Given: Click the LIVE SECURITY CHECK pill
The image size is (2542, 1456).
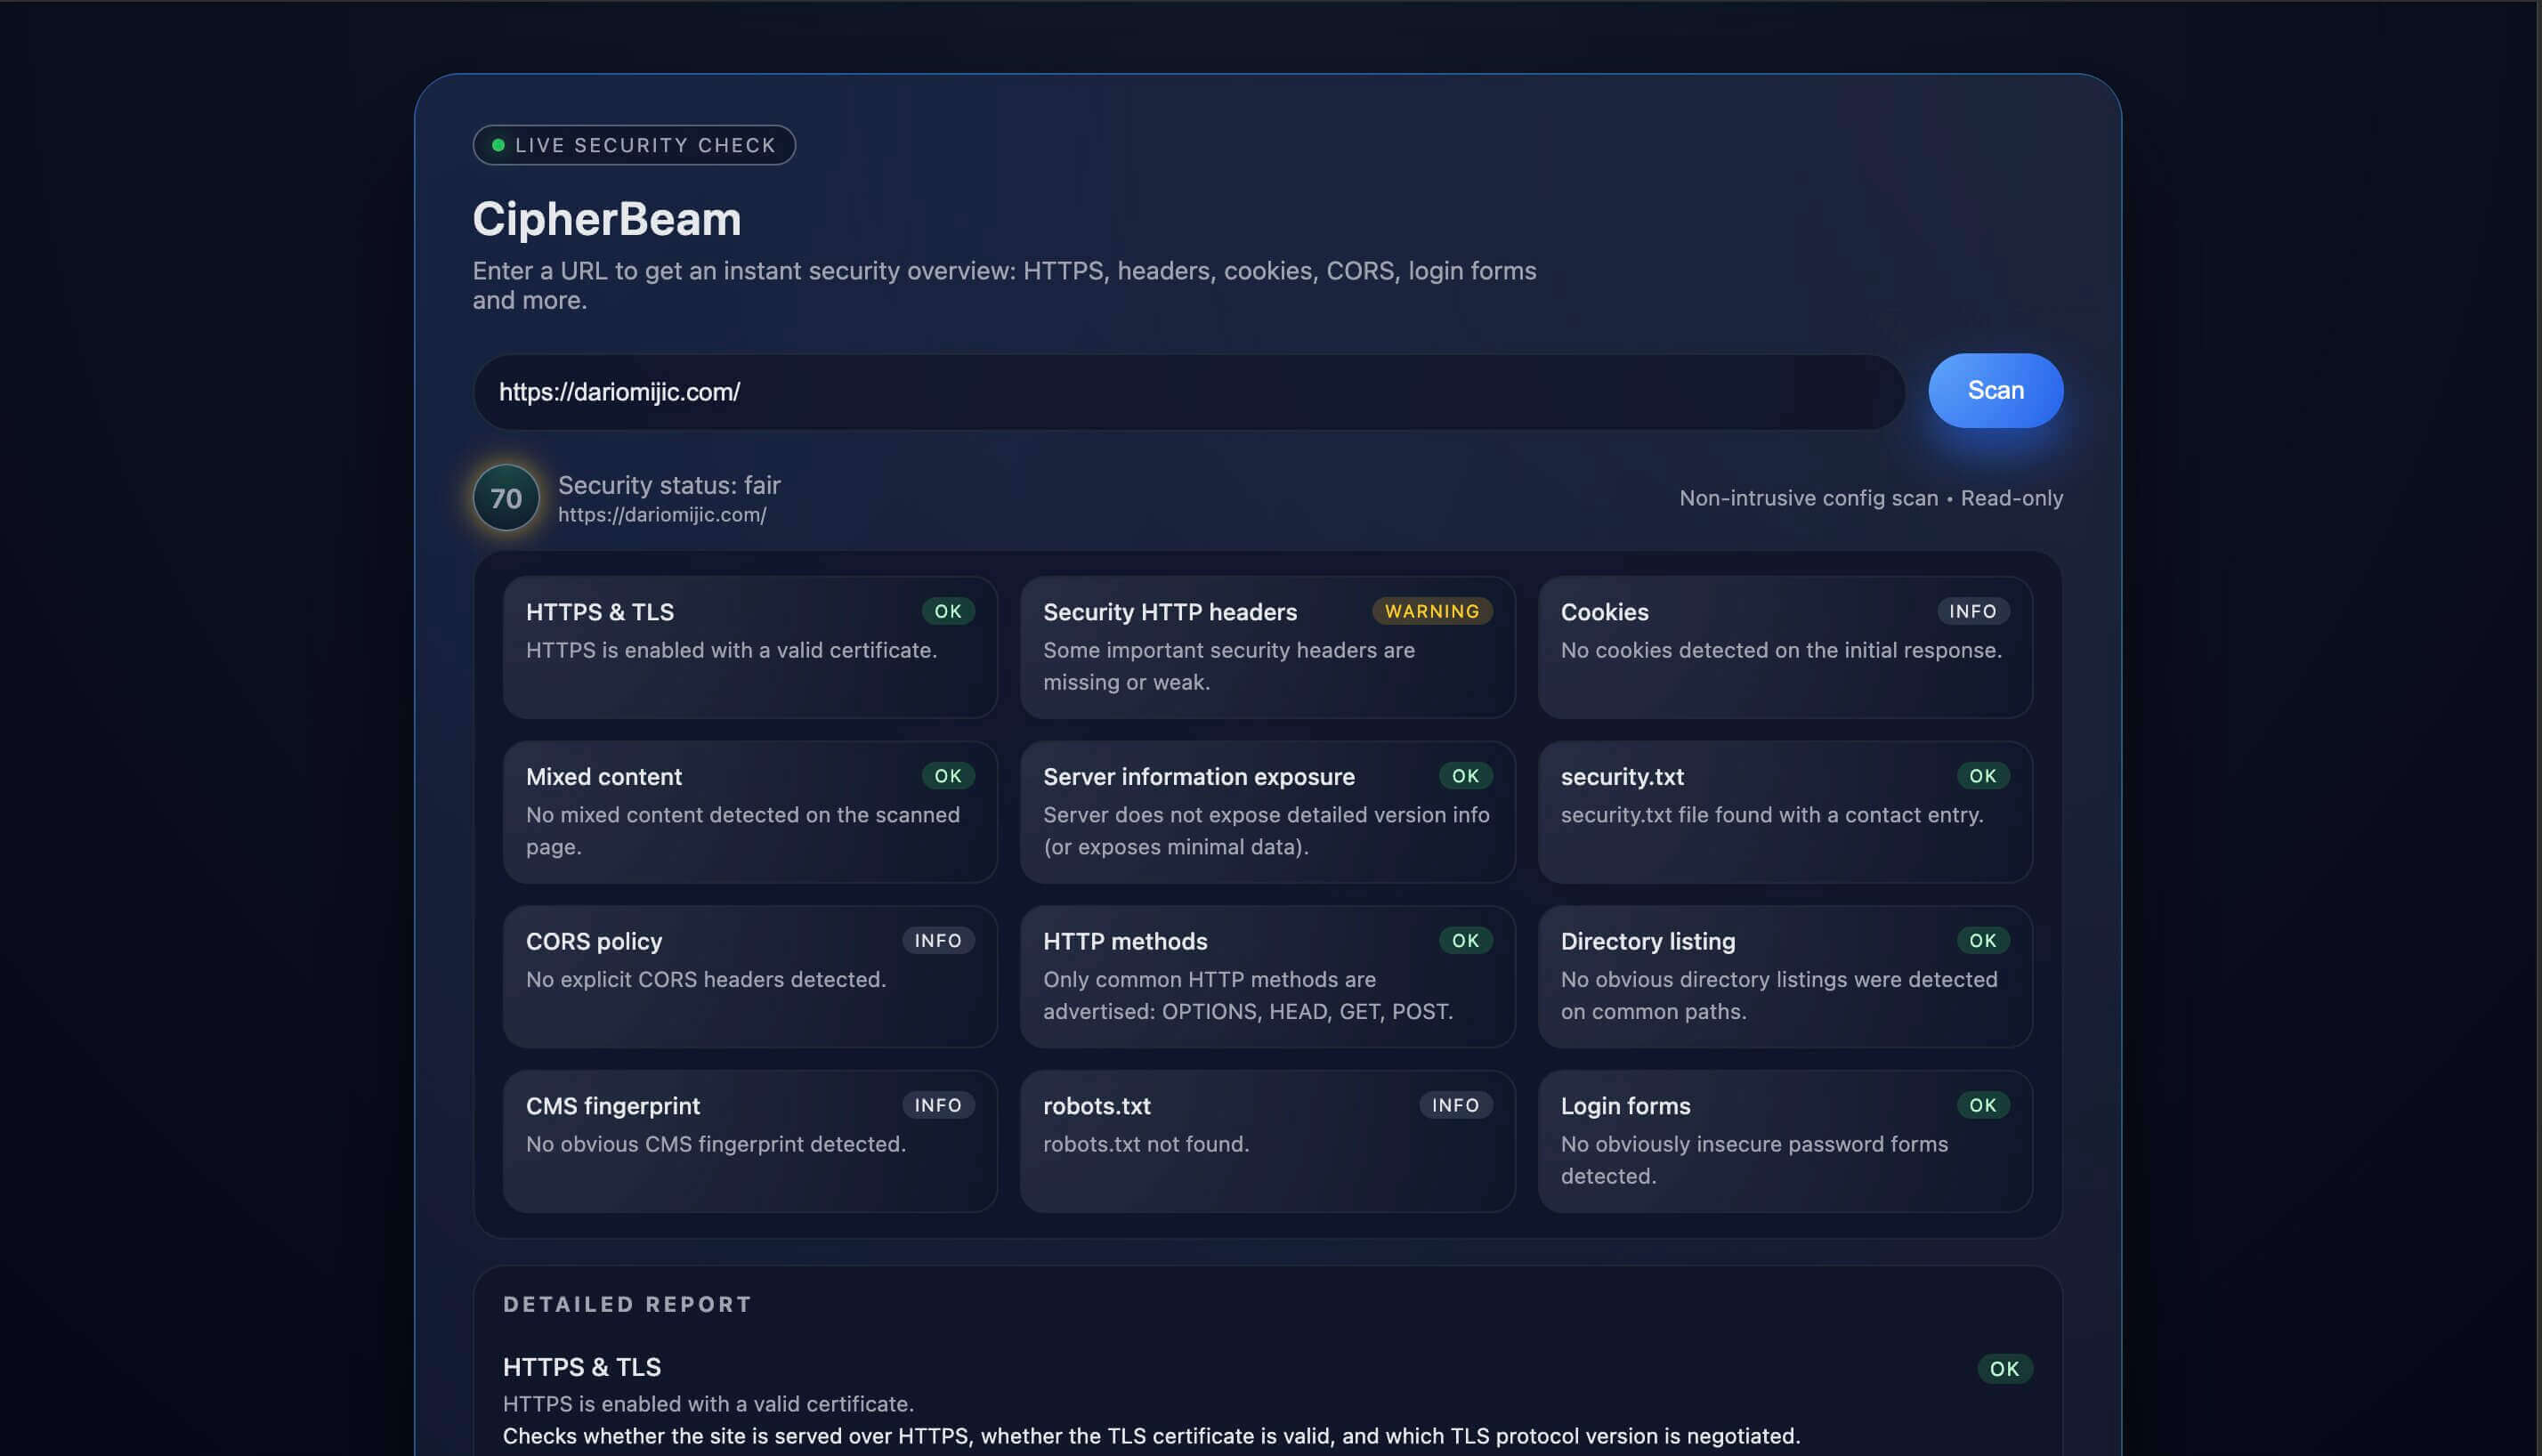Looking at the screenshot, I should tap(634, 145).
